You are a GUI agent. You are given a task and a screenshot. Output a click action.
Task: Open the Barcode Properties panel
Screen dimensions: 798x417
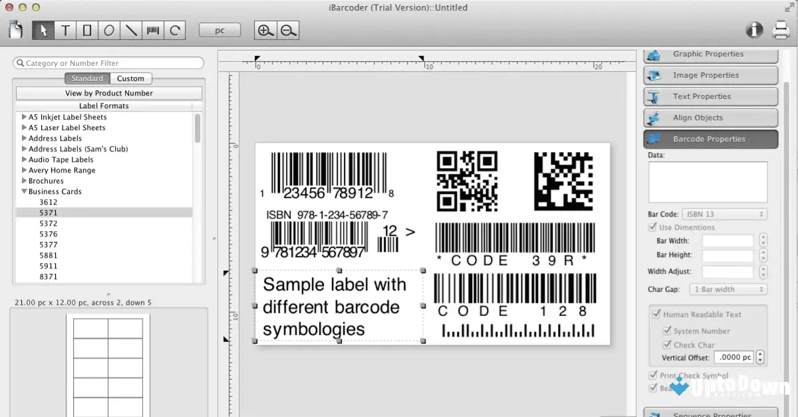[x=710, y=139]
